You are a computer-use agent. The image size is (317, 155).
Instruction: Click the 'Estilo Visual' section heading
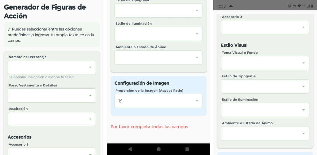point(234,45)
